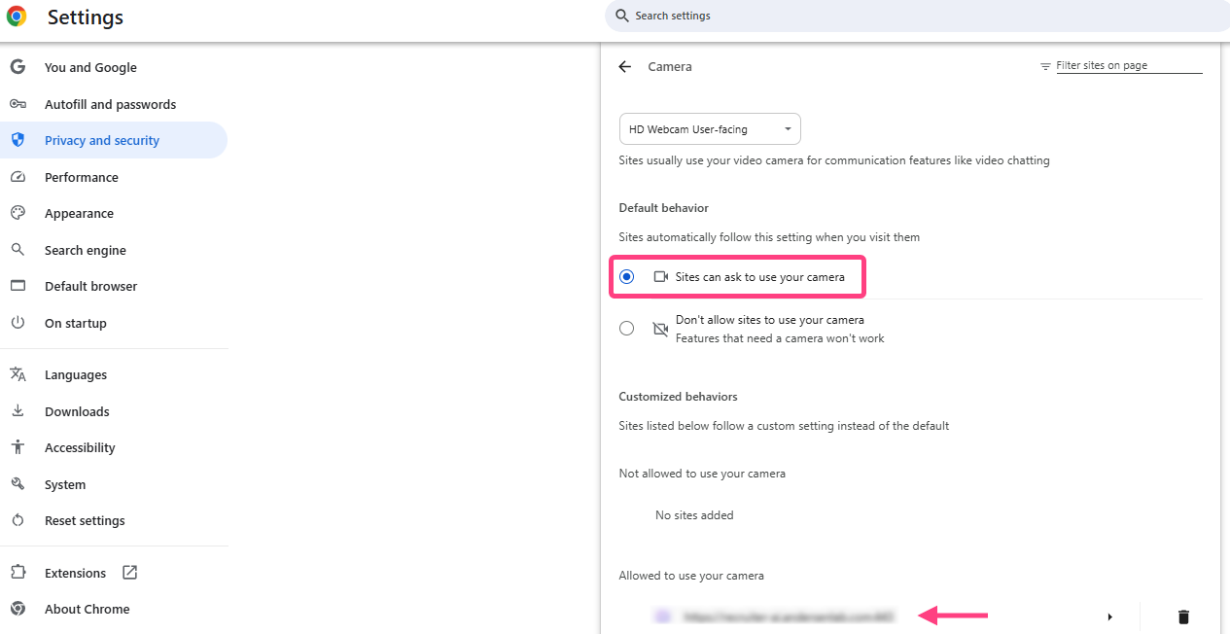Click the back arrow beside Camera
1230x634 pixels.
pos(624,67)
